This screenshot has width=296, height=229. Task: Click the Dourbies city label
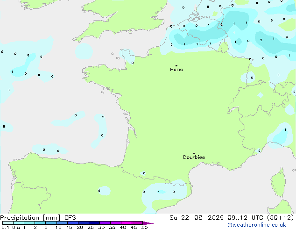coord(194,157)
